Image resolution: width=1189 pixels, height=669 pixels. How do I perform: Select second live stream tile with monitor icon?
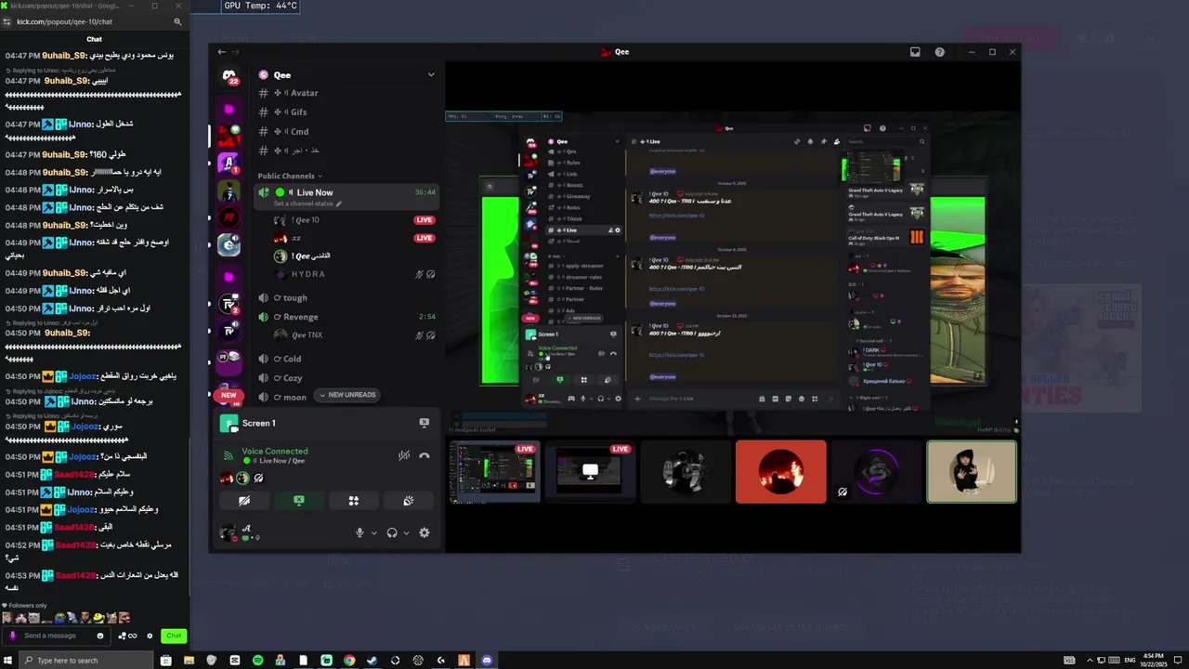[590, 472]
